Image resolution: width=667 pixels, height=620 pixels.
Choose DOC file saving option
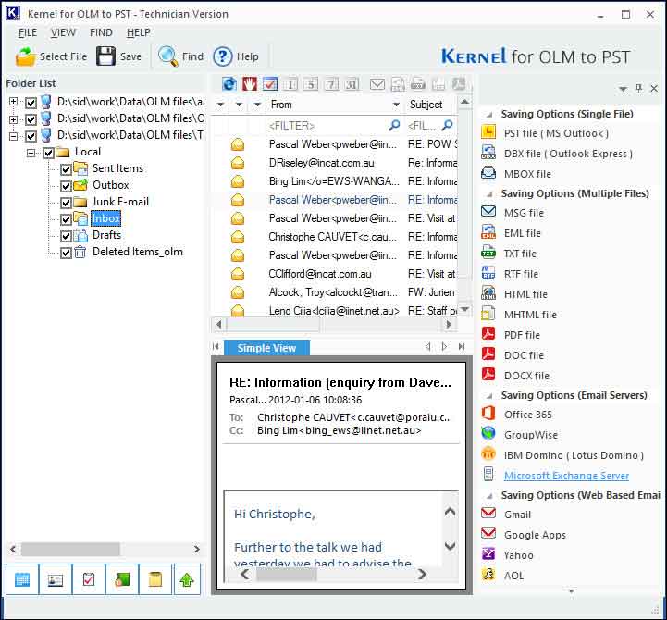coord(524,355)
